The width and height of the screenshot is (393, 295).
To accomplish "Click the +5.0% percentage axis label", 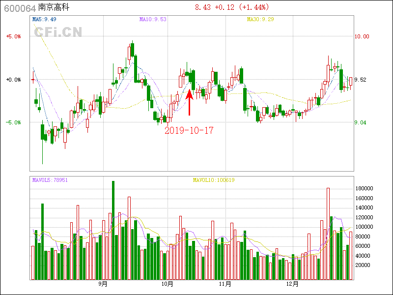I will pos(14,36).
